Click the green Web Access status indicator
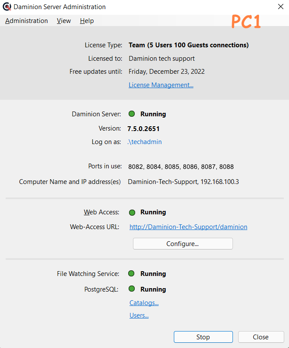 click(132, 212)
